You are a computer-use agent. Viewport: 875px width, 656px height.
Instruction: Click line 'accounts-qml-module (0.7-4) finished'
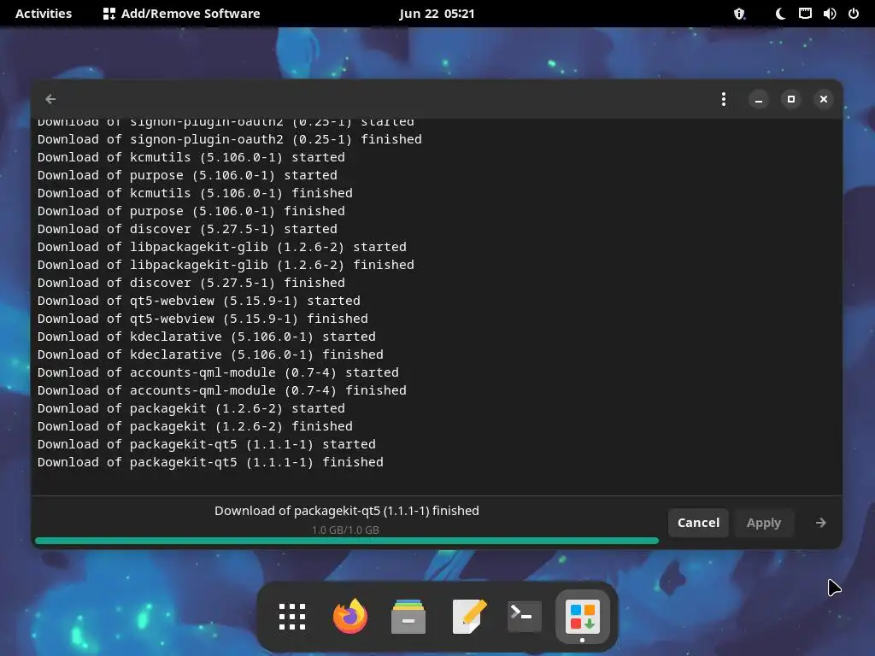221,390
